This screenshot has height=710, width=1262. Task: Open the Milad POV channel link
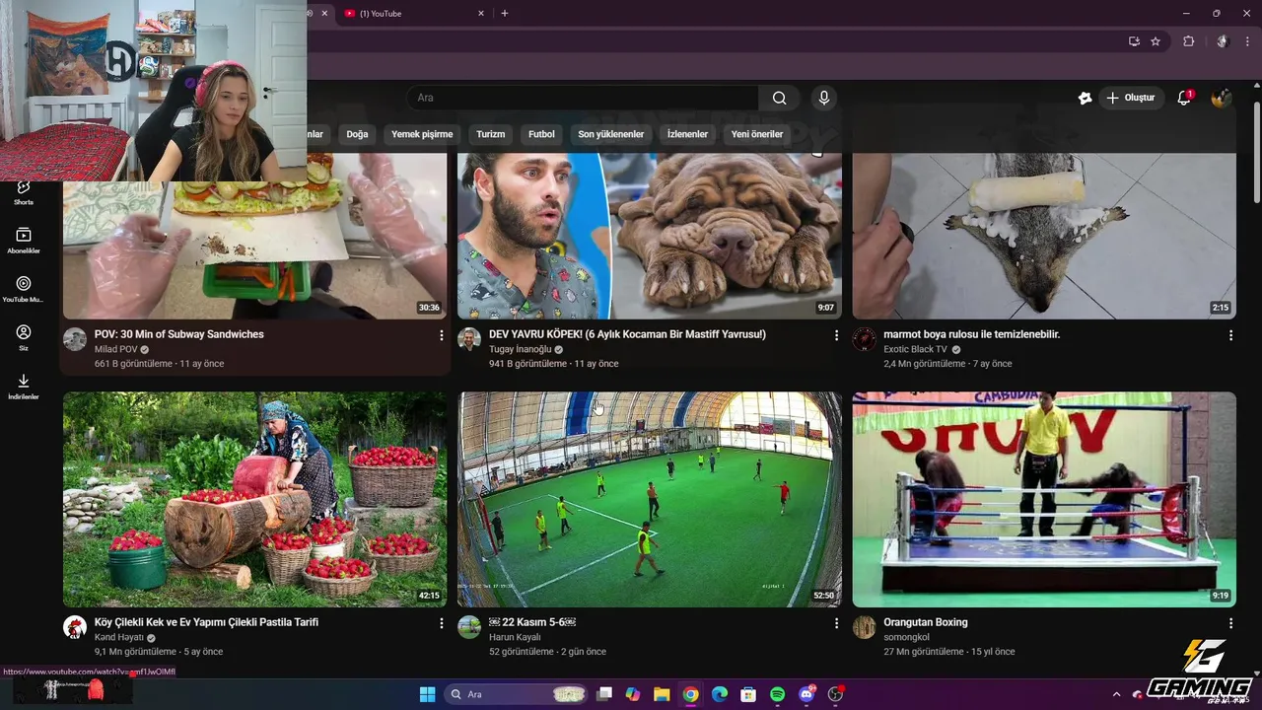(x=115, y=349)
